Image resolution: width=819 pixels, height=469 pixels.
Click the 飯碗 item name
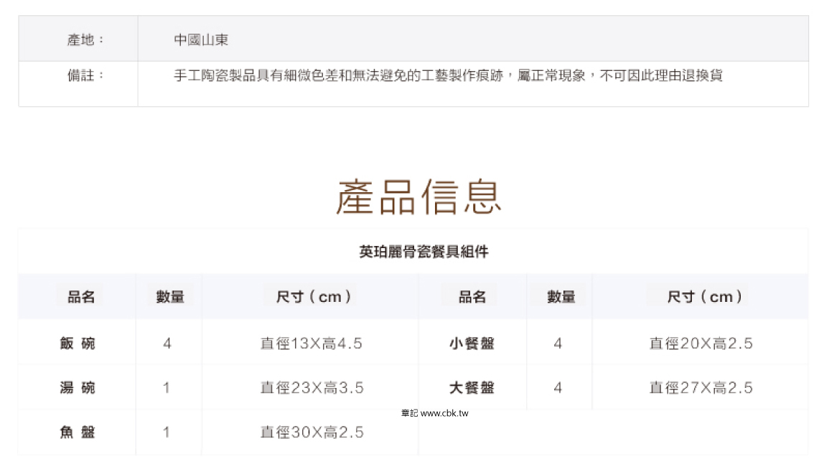point(78,344)
